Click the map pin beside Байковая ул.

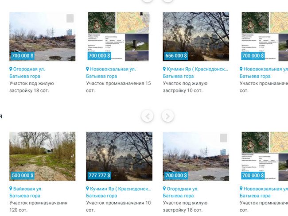click(11, 189)
